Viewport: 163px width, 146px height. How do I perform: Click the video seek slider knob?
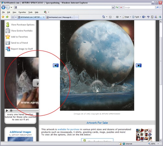click(11, 111)
